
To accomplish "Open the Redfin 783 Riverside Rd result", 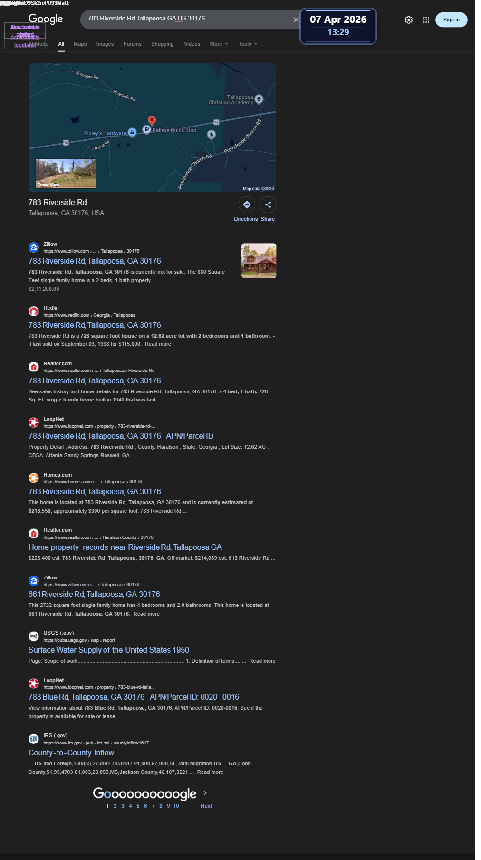I will pos(95,325).
